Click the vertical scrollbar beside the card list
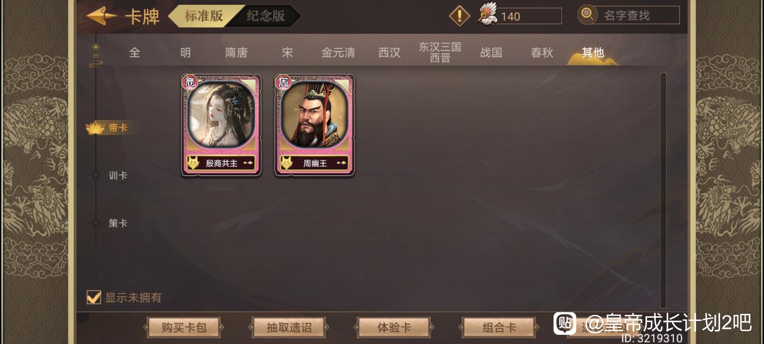Image resolution: width=764 pixels, height=344 pixels. (663, 190)
